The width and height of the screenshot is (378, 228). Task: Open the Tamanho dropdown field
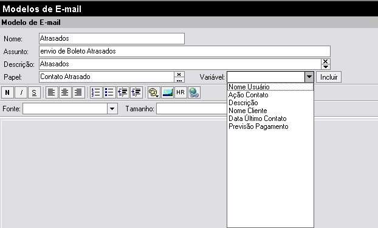(x=191, y=109)
